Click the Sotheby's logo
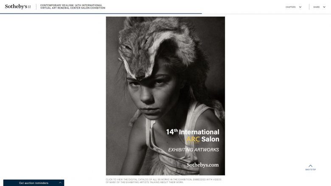Viewport: 331px width, 186px height. coord(18,6)
